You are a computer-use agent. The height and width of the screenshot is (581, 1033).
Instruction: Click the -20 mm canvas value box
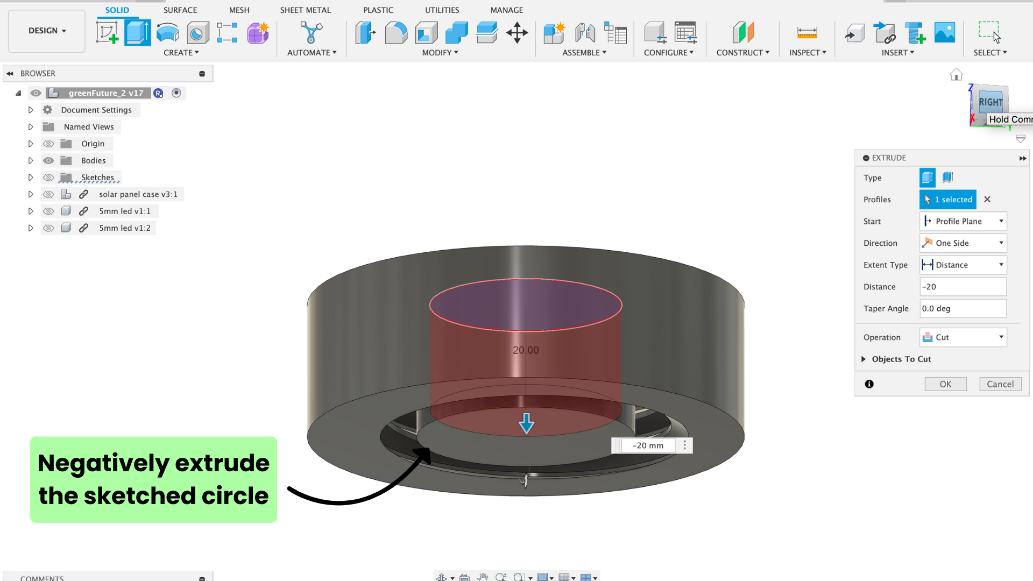(x=648, y=445)
